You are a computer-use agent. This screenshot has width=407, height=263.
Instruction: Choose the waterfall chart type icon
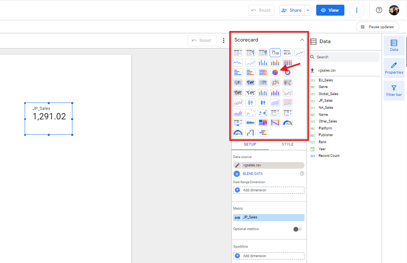click(250, 133)
